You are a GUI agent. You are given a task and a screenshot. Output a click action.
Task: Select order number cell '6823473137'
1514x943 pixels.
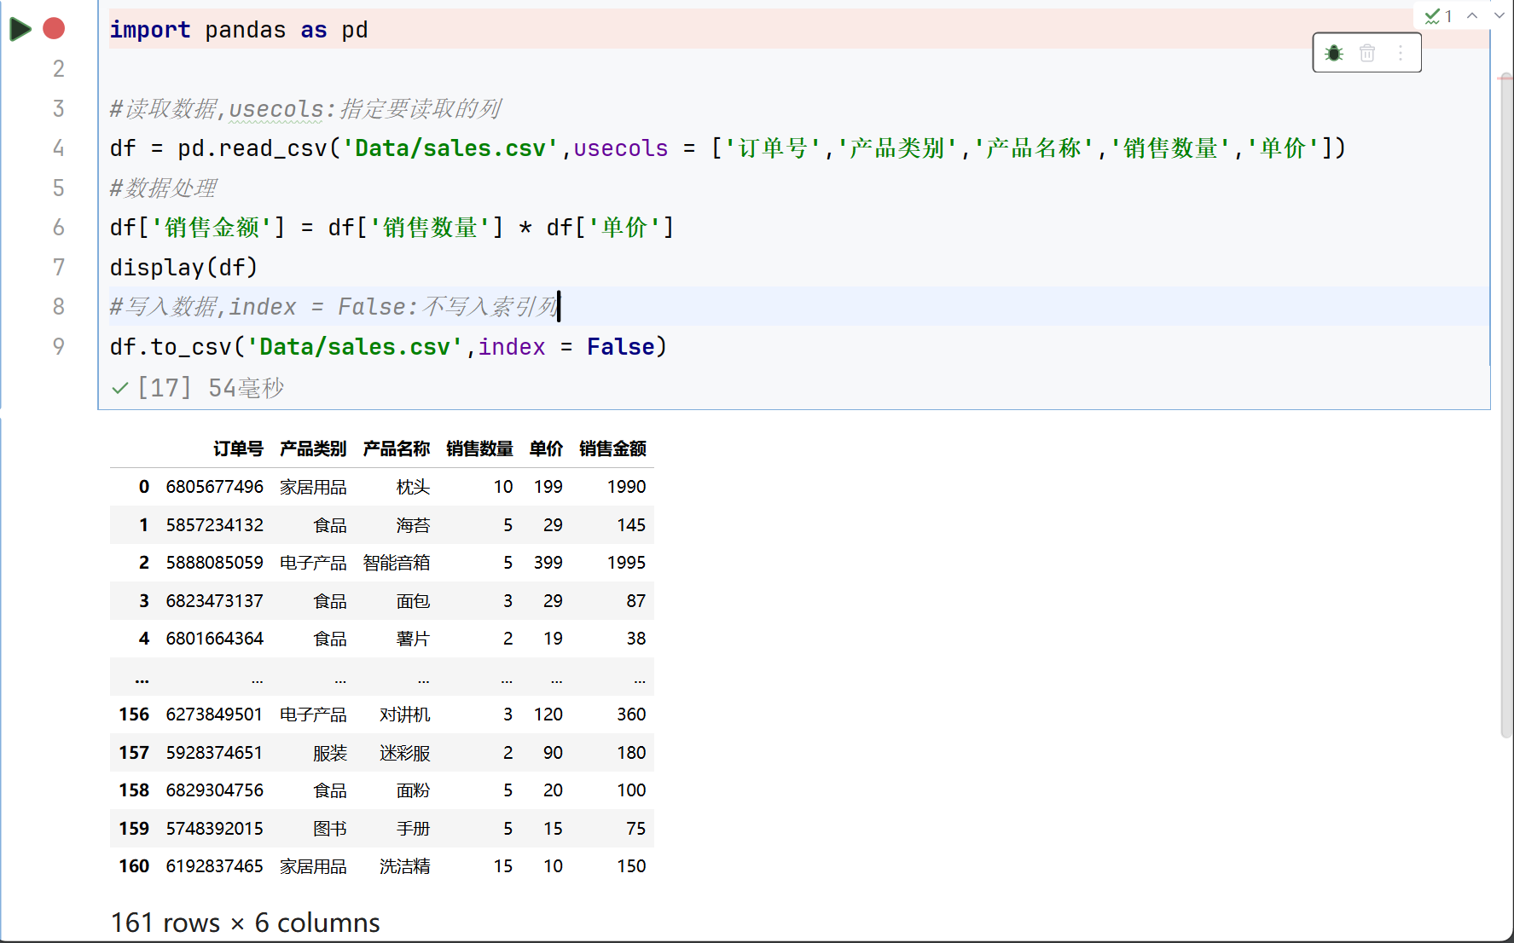click(215, 601)
